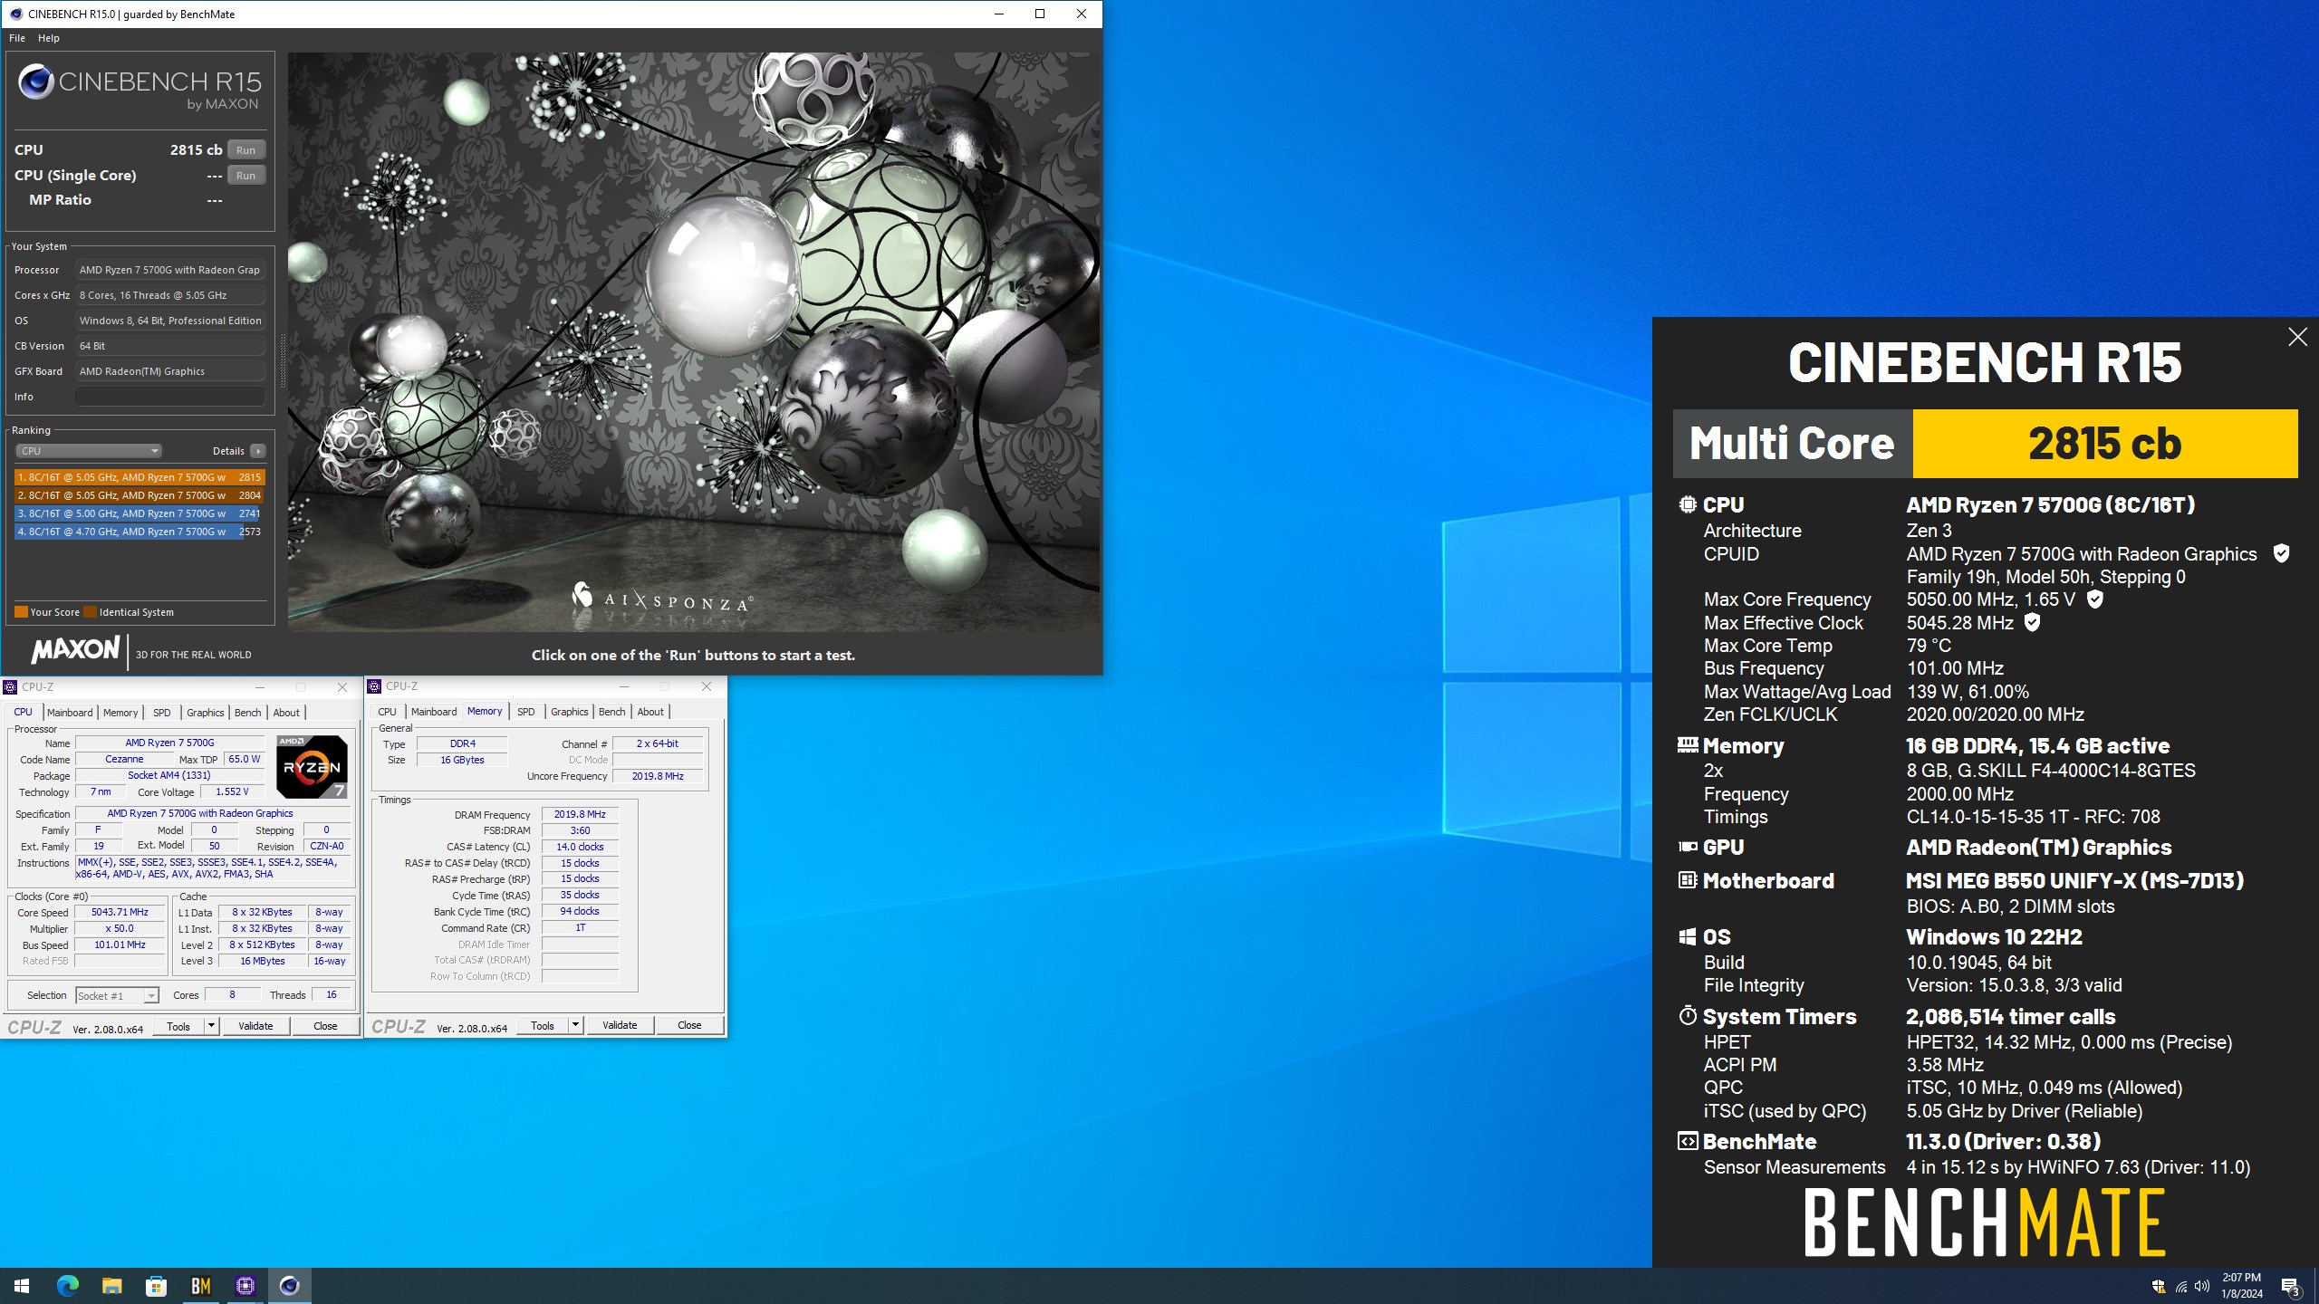
Task: Open the Start menu
Action: pos(22,1286)
